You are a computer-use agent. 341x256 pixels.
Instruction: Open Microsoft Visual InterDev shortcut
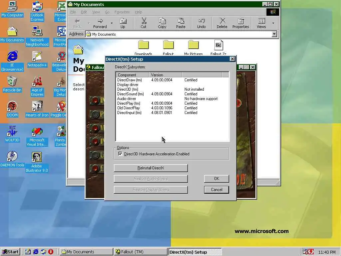tap(37, 136)
